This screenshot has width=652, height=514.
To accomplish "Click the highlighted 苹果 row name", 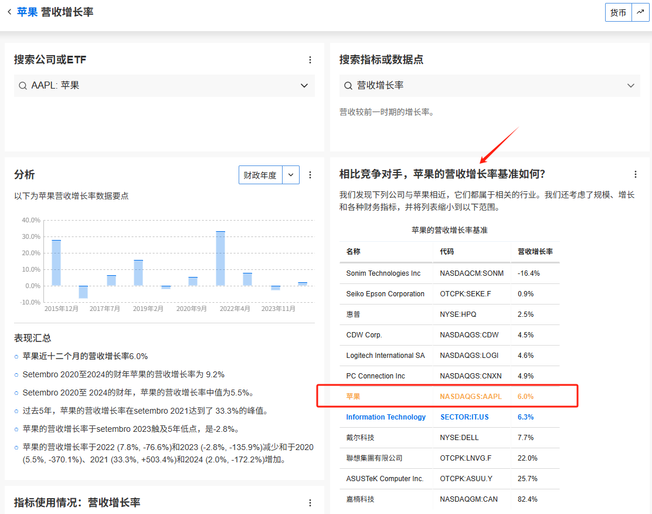I will point(353,397).
